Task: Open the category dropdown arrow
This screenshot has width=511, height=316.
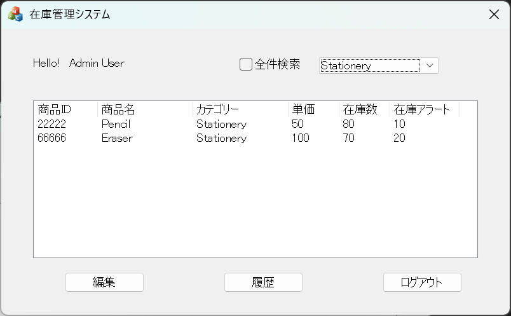Action: tap(430, 65)
